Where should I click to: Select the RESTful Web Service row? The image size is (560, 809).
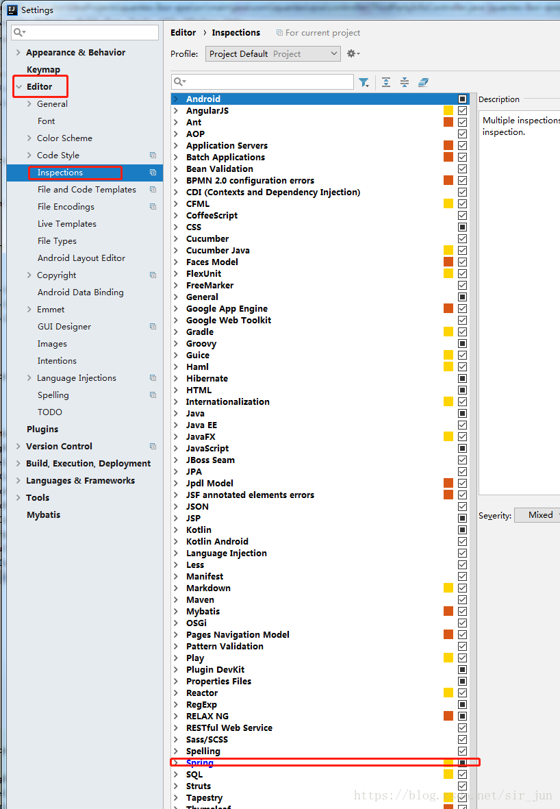321,728
